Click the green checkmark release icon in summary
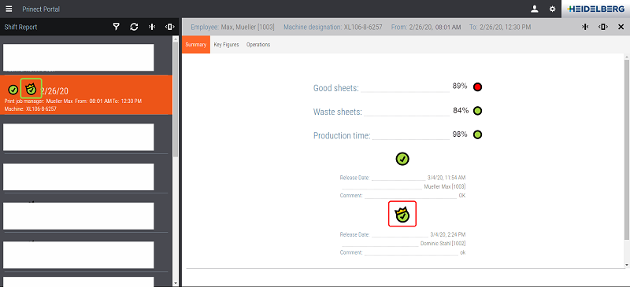 click(x=402, y=159)
